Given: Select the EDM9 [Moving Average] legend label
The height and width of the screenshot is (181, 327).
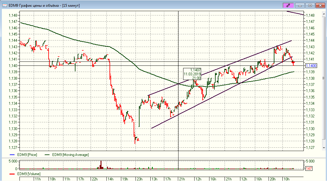Looking at the screenshot, I should (70, 155).
